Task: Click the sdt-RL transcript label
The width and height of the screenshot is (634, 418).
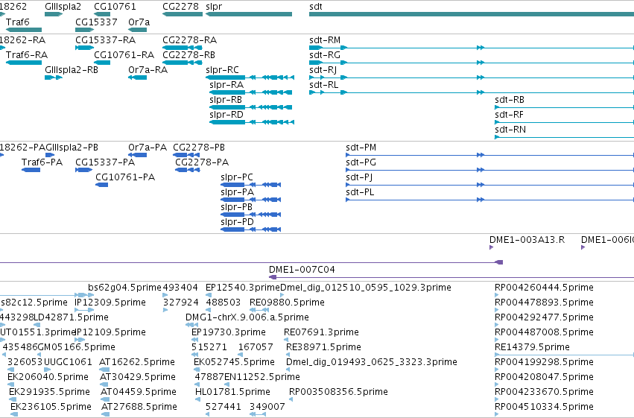Action: [x=324, y=84]
